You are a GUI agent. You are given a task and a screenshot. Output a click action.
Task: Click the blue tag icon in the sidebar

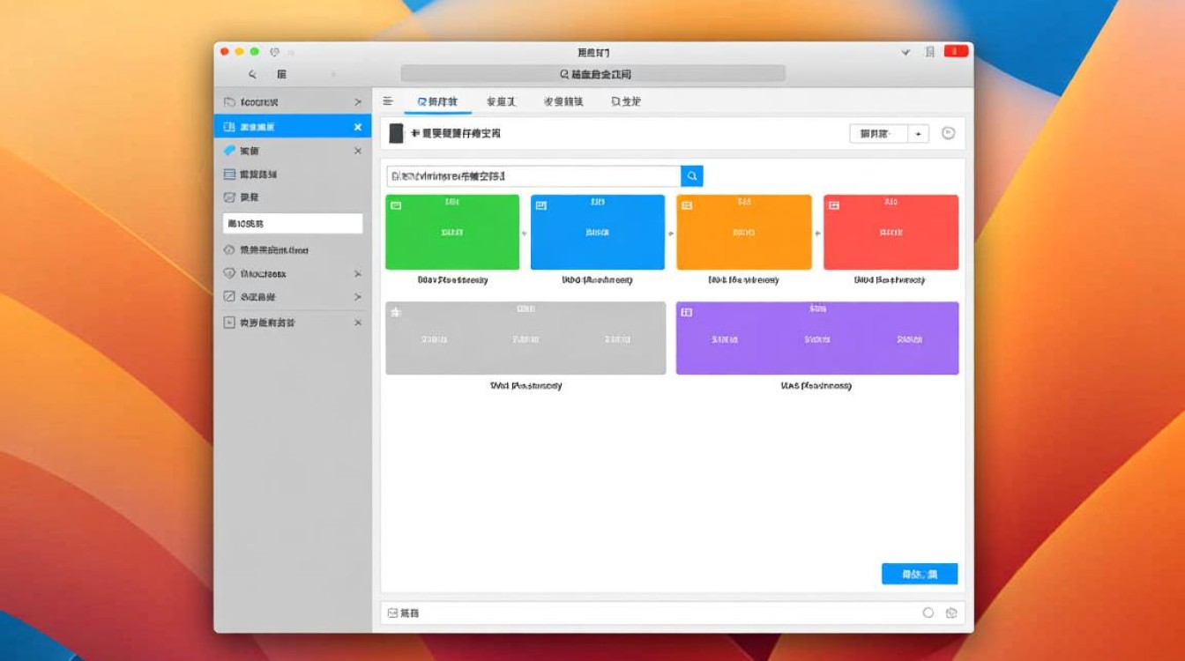(227, 151)
